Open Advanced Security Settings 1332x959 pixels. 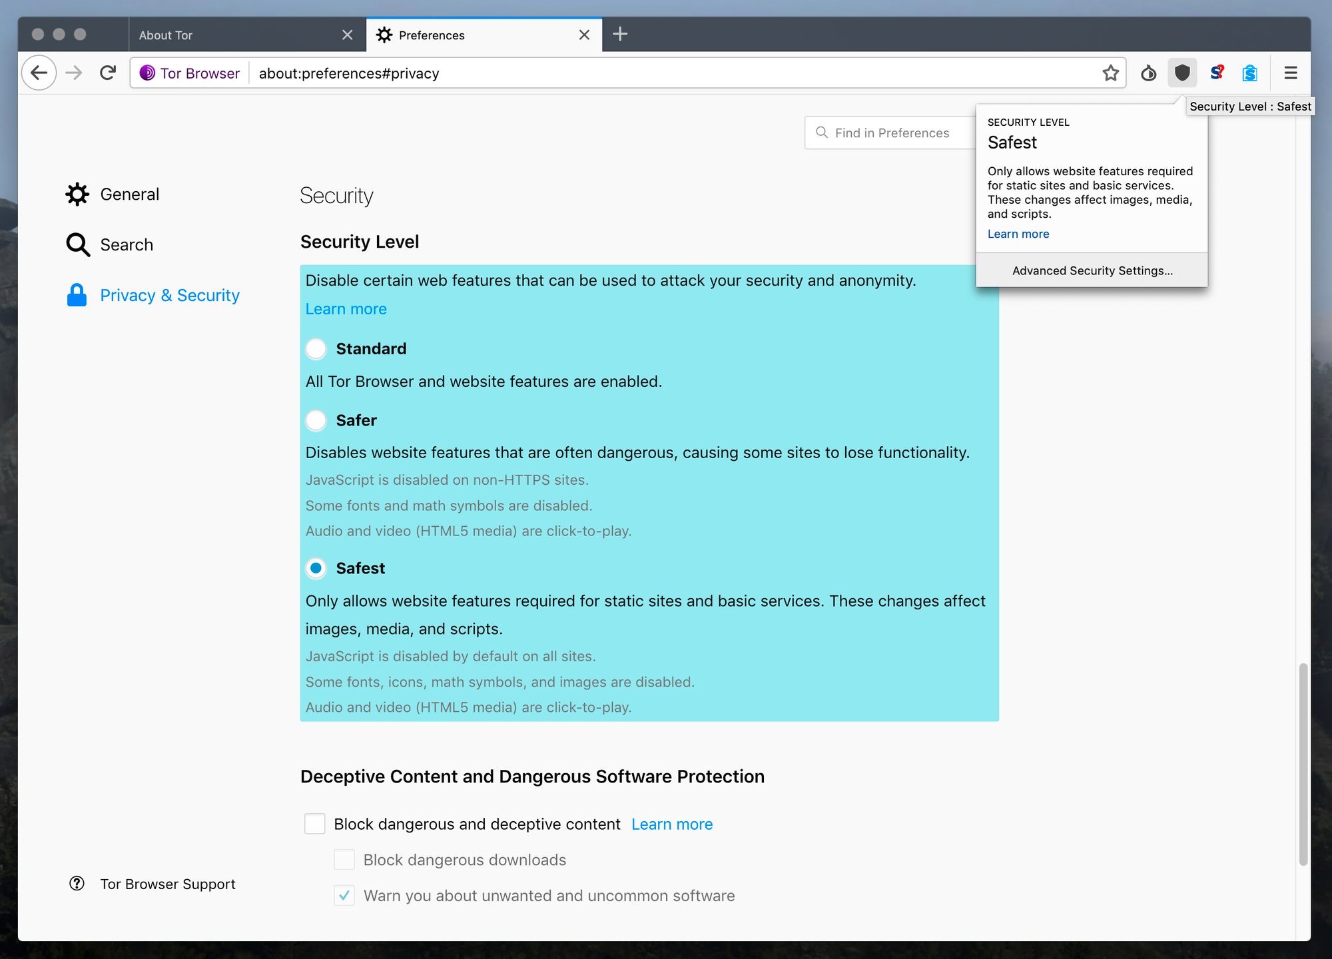coord(1092,270)
